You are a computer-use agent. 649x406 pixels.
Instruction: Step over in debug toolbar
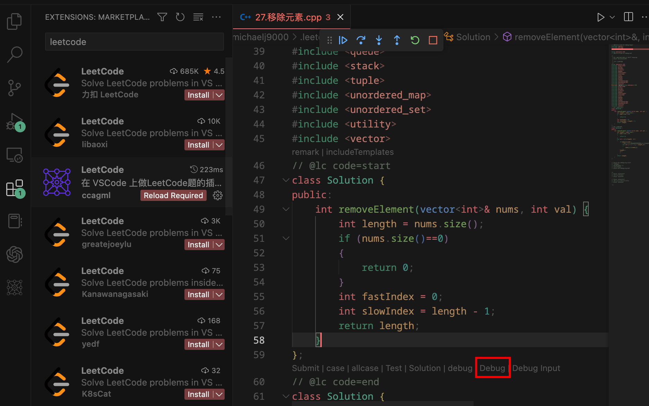(361, 40)
